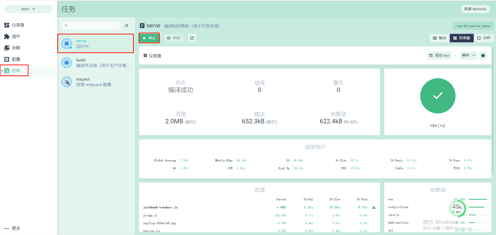Image resolution: width=496 pixels, height=235 pixels.
Task: Focus the task search field
Action: click(91, 26)
